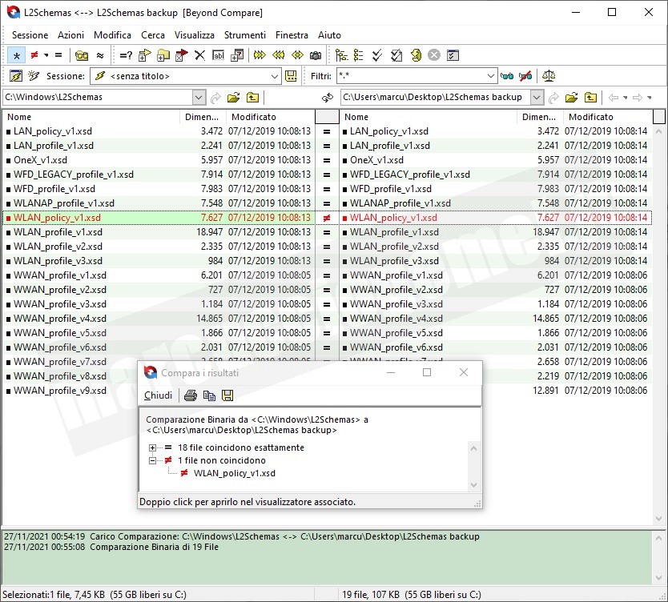Open the right path L2Schemas backup dropdown
The height and width of the screenshot is (602, 668).
pyautogui.click(x=537, y=98)
